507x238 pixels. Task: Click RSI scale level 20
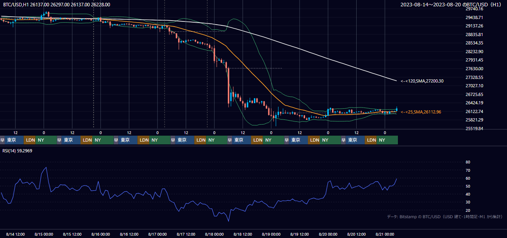[468, 210]
